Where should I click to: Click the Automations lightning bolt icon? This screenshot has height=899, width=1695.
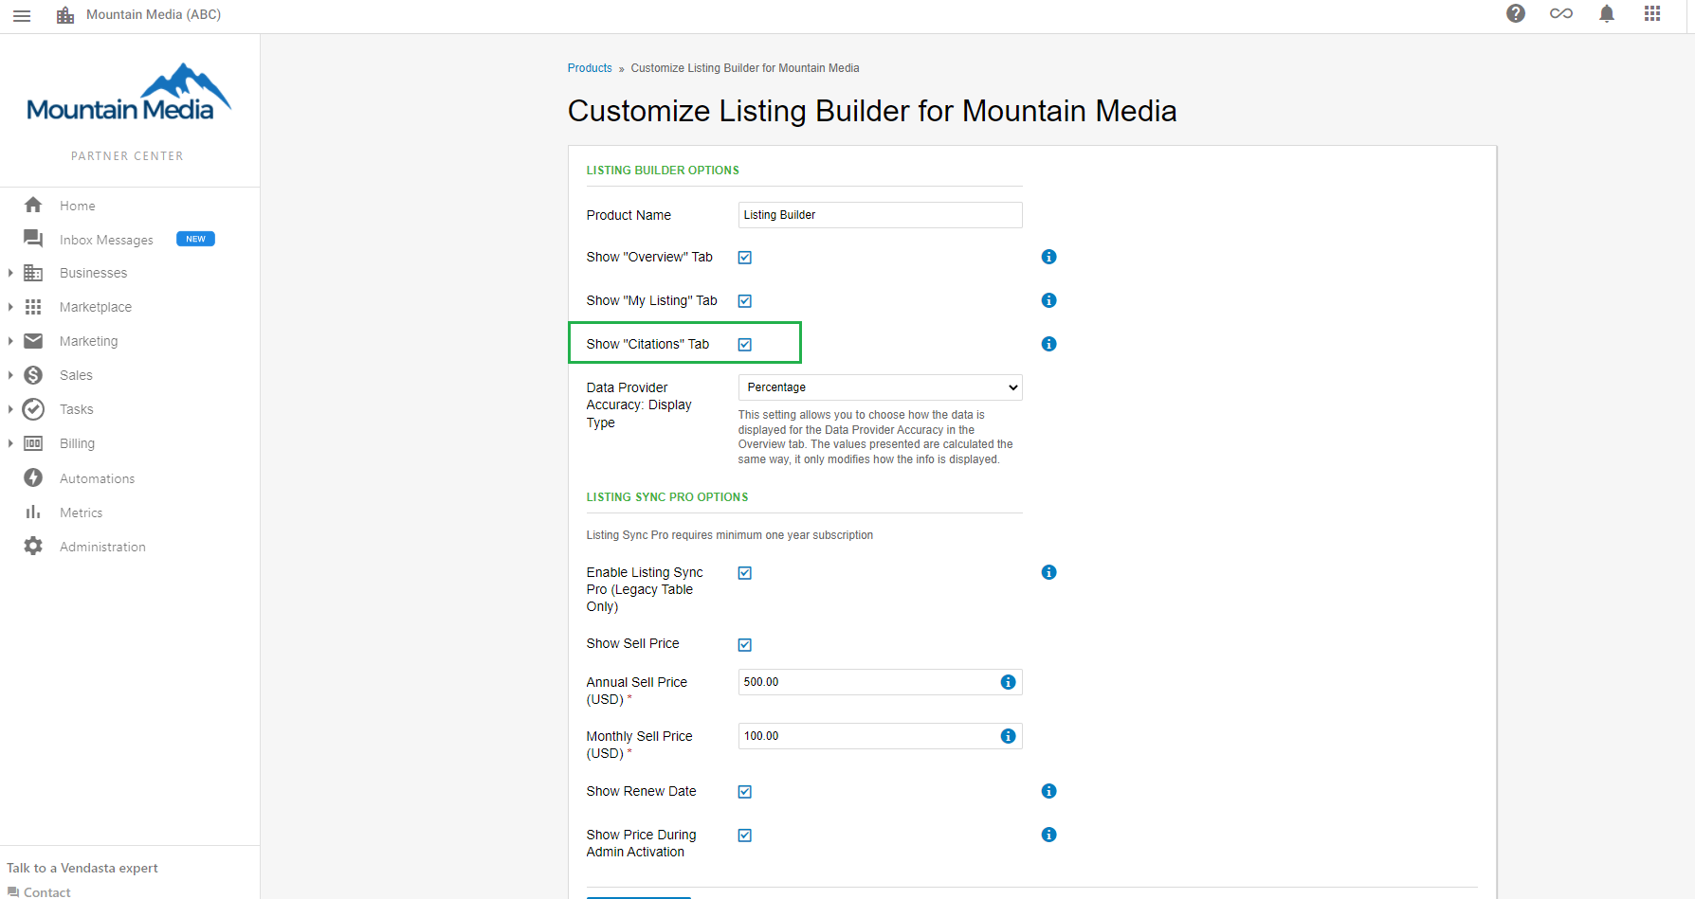pyautogui.click(x=33, y=477)
